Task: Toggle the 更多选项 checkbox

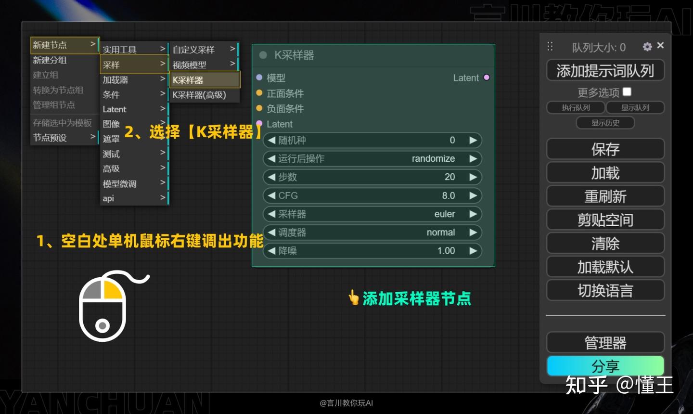Action: [x=627, y=91]
